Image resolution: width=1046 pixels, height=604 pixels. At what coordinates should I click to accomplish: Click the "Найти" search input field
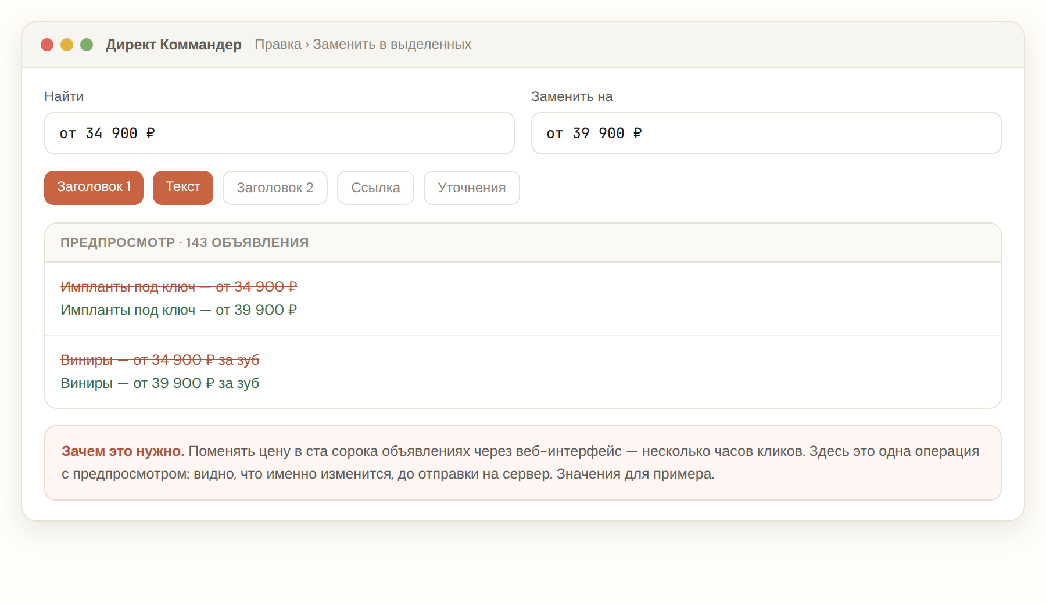pyautogui.click(x=280, y=133)
